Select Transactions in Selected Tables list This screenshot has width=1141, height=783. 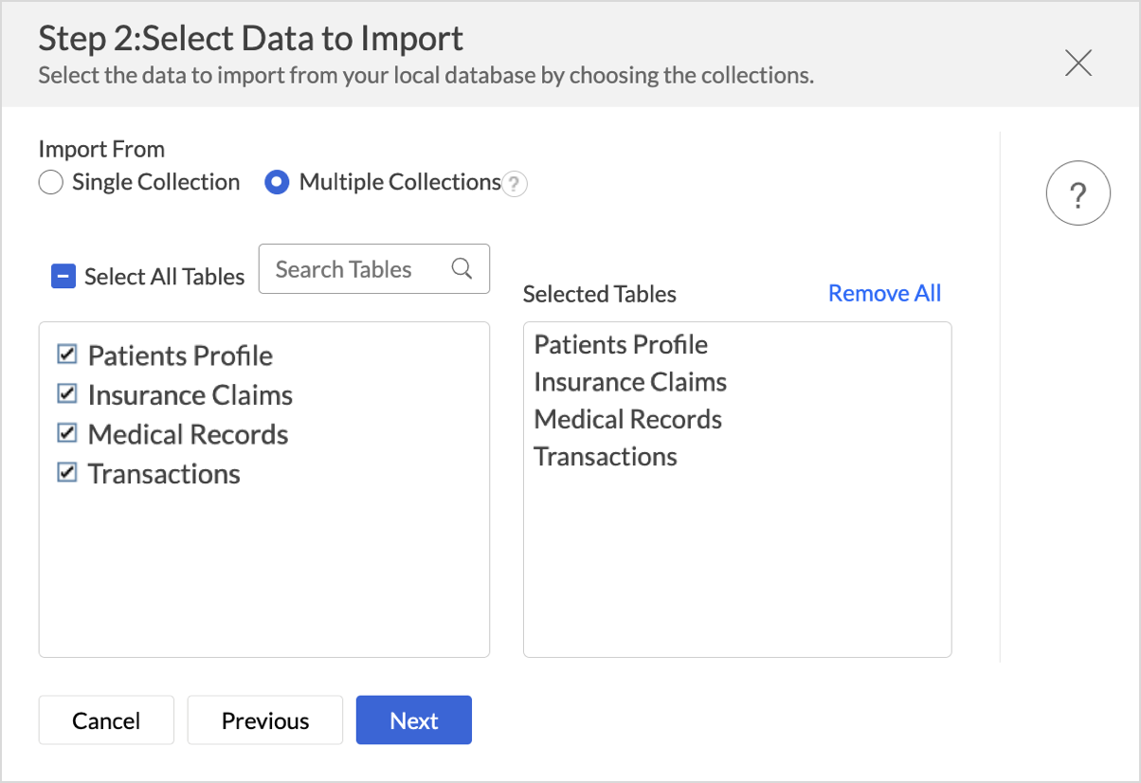(x=606, y=457)
